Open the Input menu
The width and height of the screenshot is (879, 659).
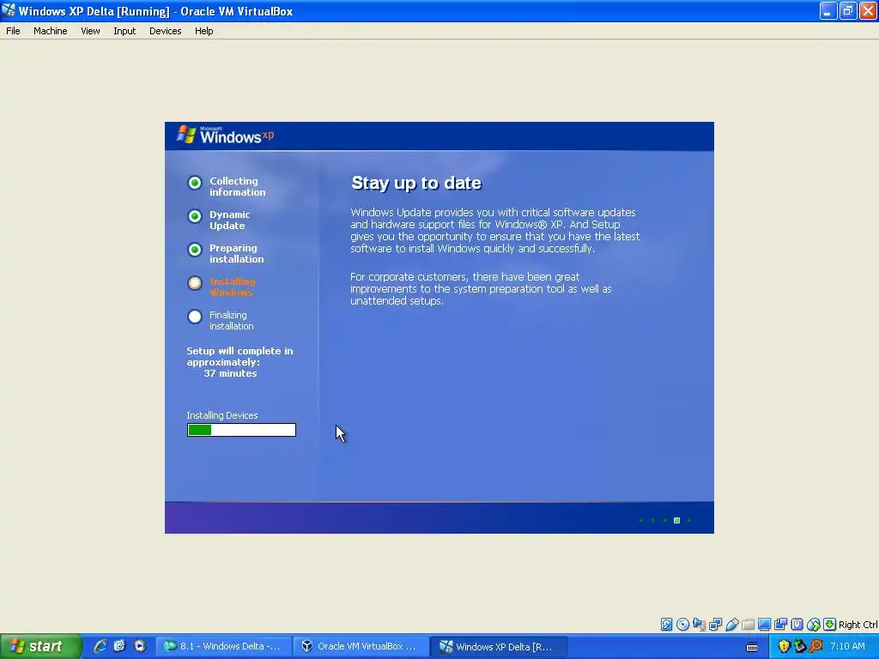pos(124,31)
